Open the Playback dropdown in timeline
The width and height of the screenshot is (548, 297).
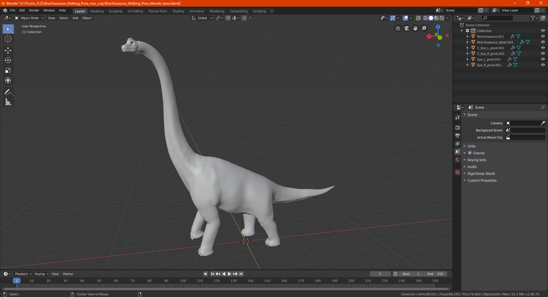[x=23, y=274]
